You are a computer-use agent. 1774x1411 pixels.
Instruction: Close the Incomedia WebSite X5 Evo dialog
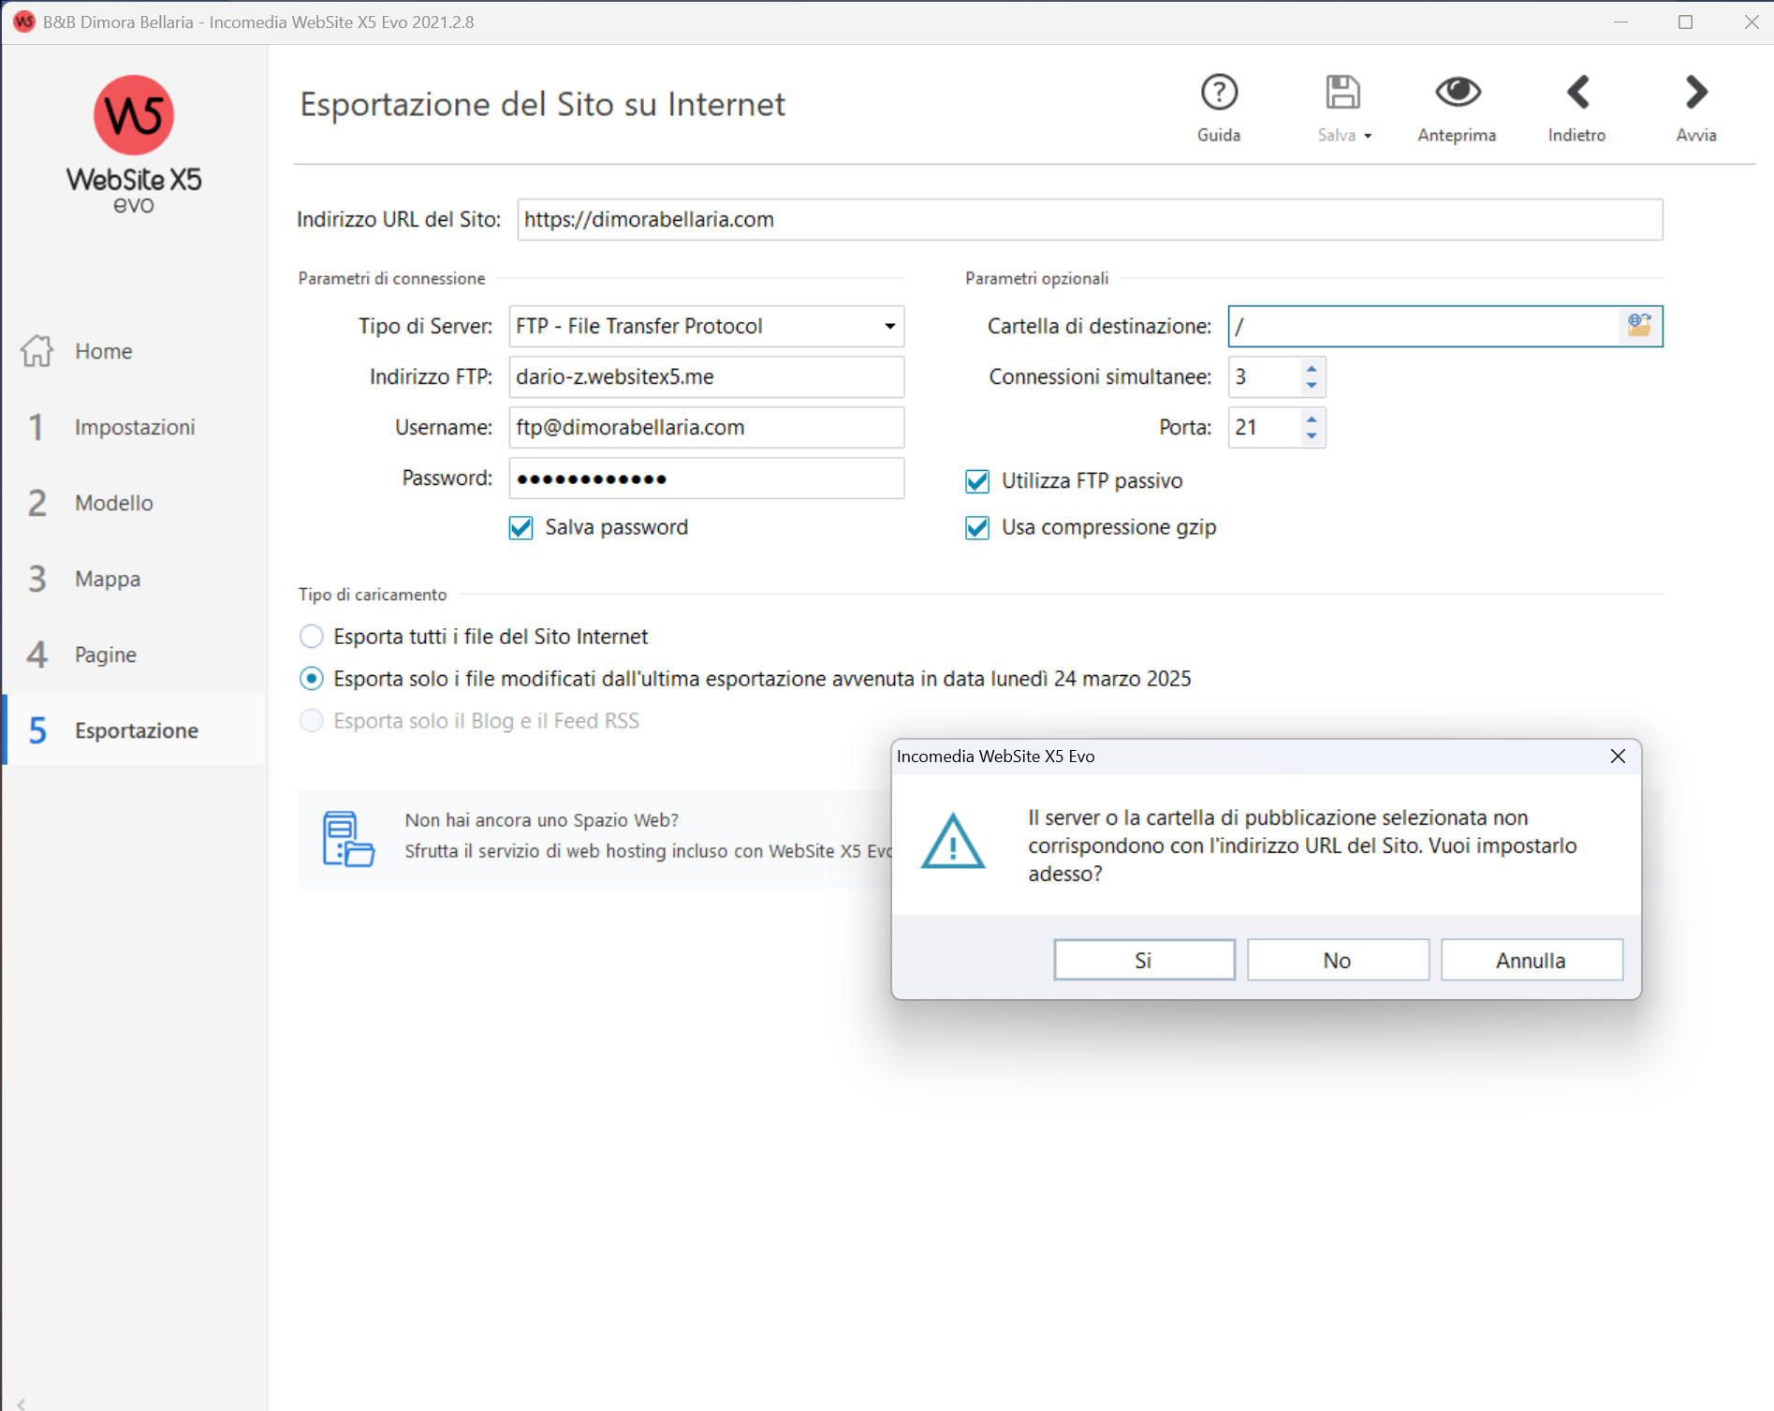click(1618, 757)
